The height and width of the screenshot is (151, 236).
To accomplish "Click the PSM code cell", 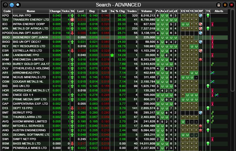I will click(7, 148).
